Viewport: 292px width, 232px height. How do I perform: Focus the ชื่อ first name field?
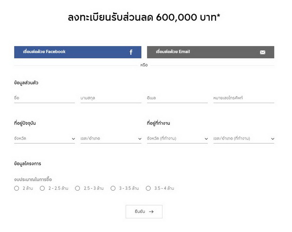(x=44, y=98)
